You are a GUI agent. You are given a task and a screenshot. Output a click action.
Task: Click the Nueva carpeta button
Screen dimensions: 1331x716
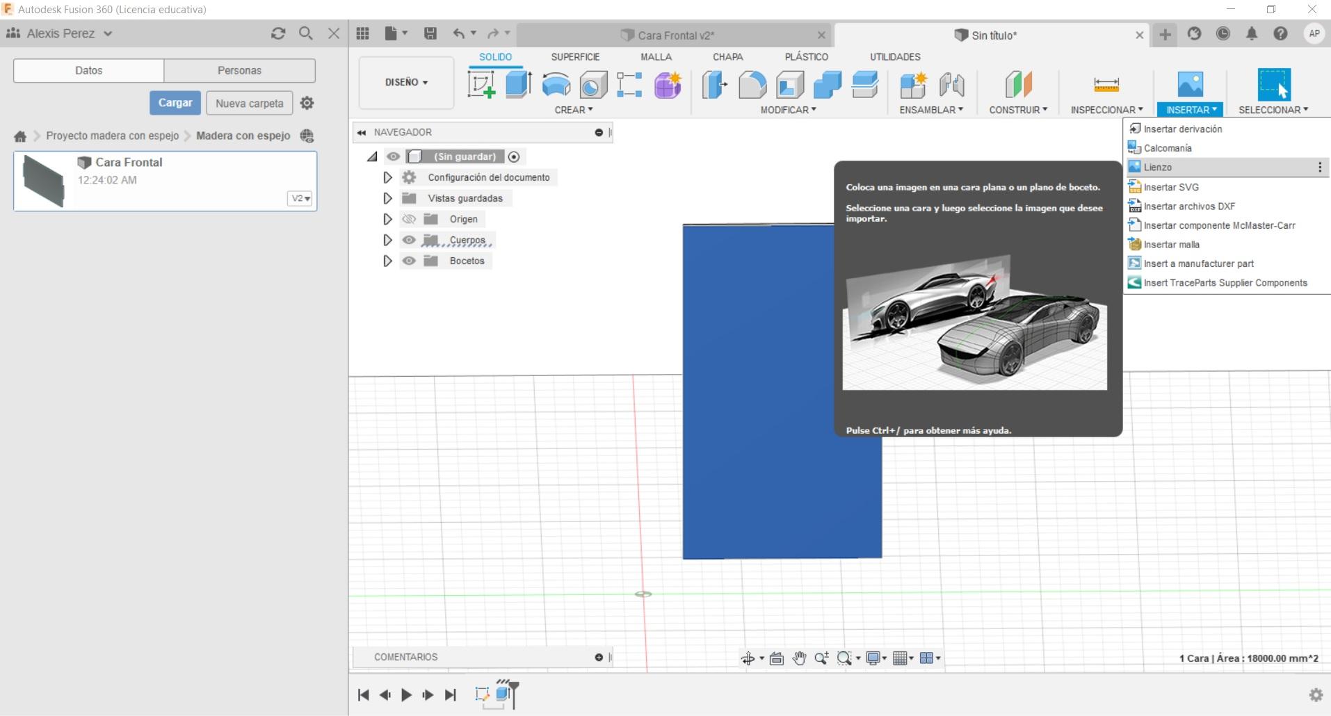click(x=250, y=103)
